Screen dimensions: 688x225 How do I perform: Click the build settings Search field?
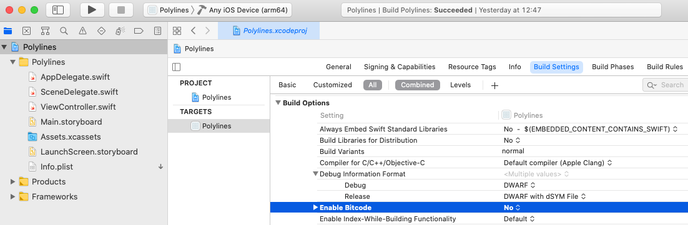click(665, 85)
